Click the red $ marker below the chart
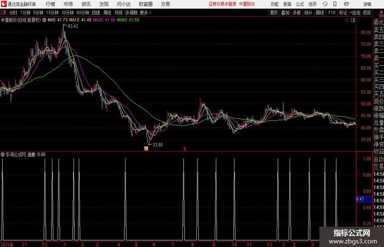Screen dimensions: 384x247 [x=184, y=149]
